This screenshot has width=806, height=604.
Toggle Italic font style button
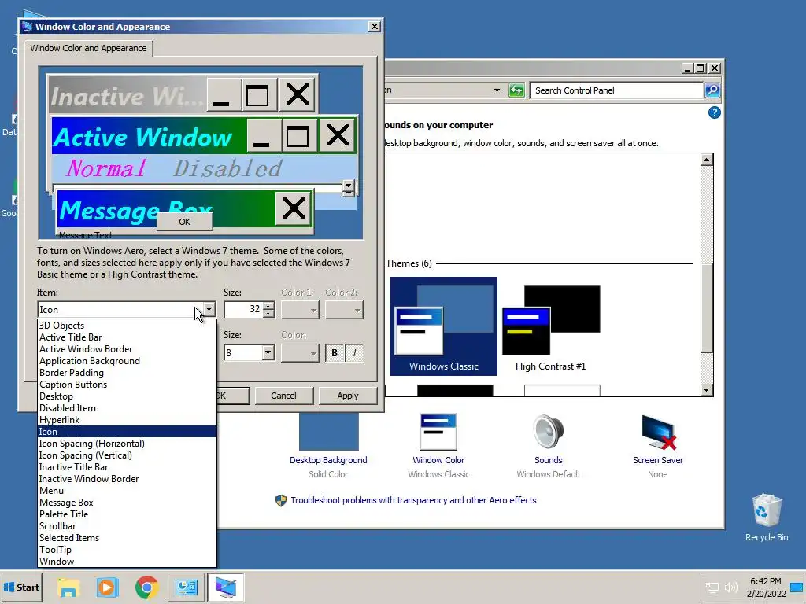(x=355, y=353)
